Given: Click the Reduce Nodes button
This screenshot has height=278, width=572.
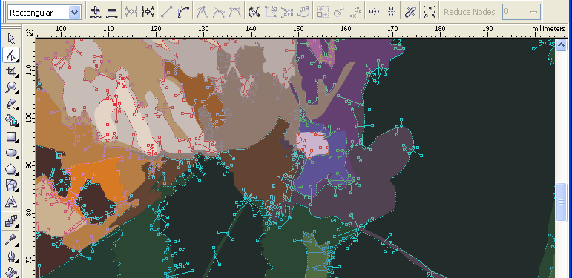Looking at the screenshot, I should [x=469, y=12].
